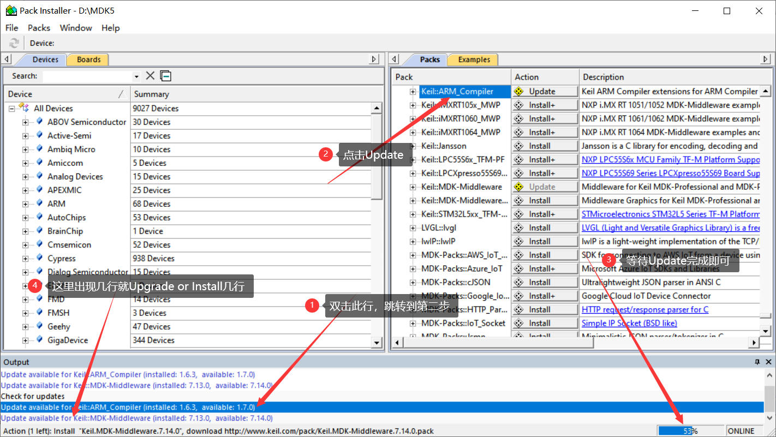This screenshot has width=776, height=437.
Task: Click the Amiccom chip icon
Action: 39,162
